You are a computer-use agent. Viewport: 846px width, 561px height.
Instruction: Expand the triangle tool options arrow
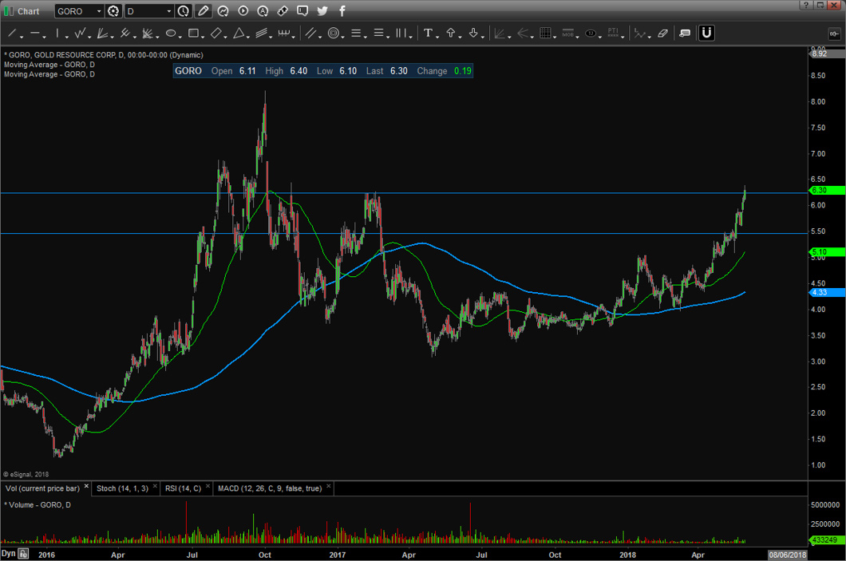pyautogui.click(x=247, y=37)
